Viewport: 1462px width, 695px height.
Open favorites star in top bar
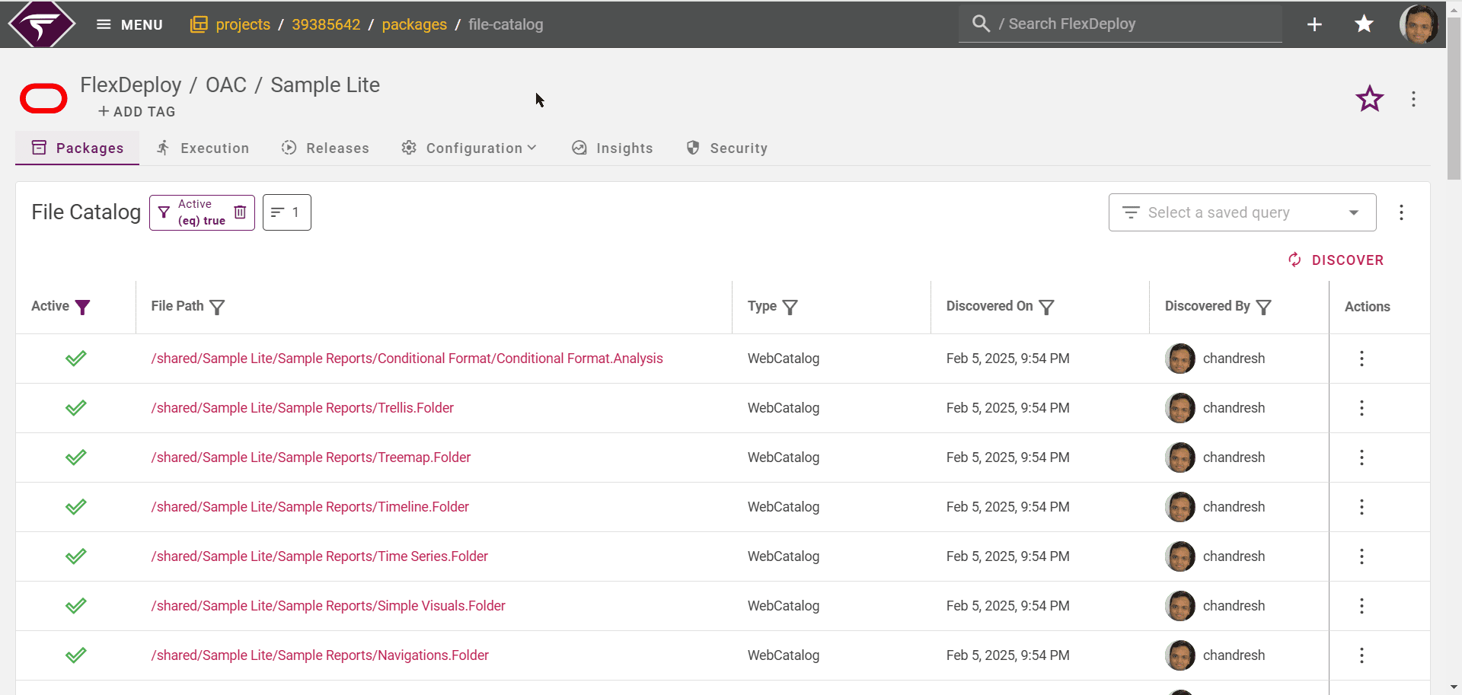pos(1364,24)
